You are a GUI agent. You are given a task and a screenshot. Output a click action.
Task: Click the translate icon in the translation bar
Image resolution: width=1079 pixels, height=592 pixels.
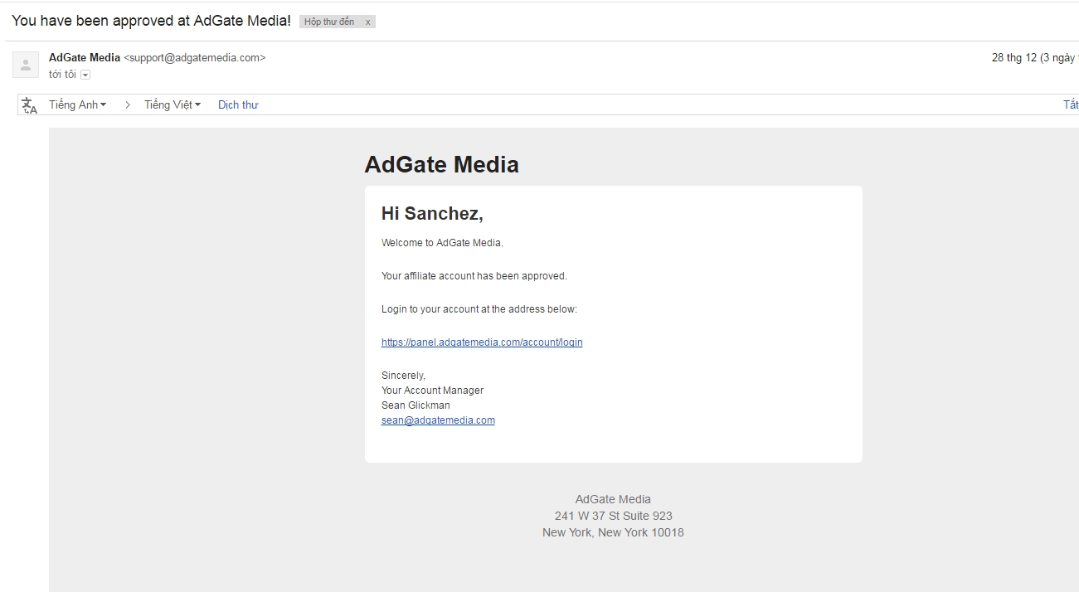(x=30, y=105)
